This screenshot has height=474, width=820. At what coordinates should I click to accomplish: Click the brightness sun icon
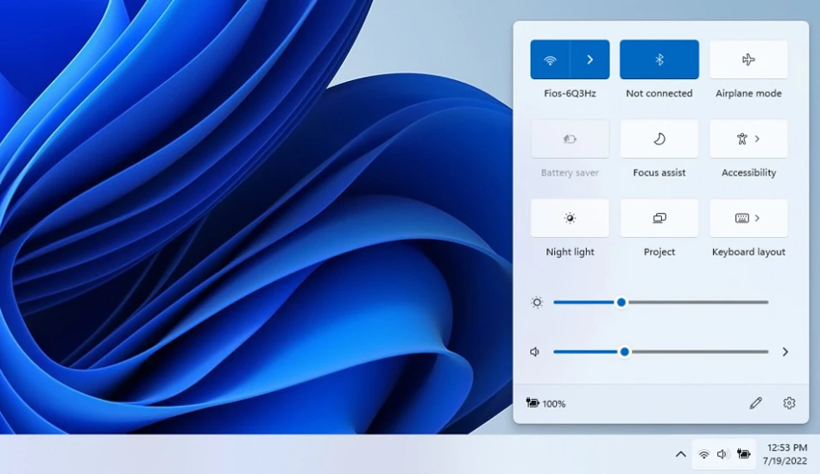(x=537, y=302)
